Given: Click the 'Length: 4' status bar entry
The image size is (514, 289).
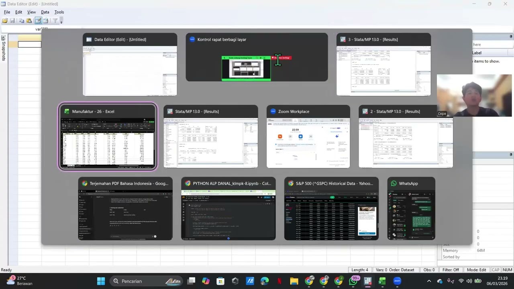Looking at the screenshot, I should coord(360,270).
